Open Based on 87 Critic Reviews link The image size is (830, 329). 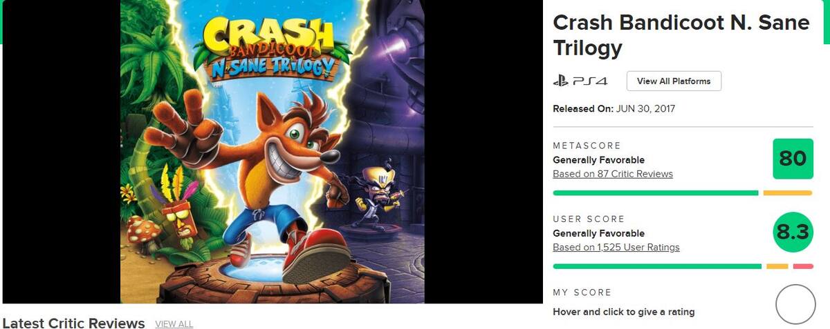[x=613, y=174]
